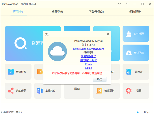Click the 回收站 label text
The width and height of the screenshot is (154, 115).
[139, 72]
